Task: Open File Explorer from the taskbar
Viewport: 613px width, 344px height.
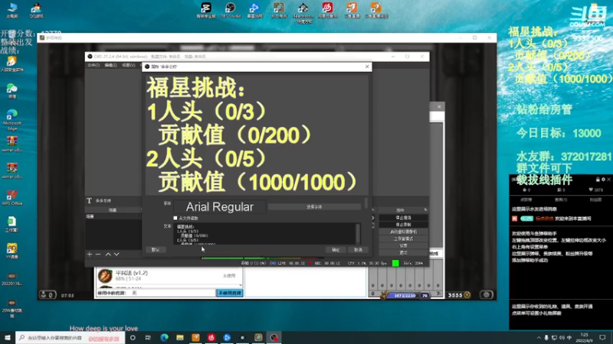Action: [180, 338]
